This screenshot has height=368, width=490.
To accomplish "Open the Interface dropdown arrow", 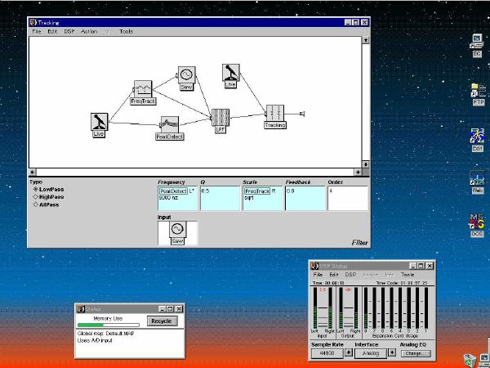I will click(392, 352).
